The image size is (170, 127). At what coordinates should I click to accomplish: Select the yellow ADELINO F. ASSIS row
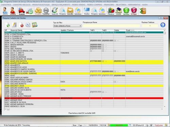pos(84,86)
